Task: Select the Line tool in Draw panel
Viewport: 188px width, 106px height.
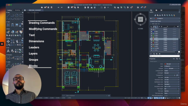Action: (8, 16)
